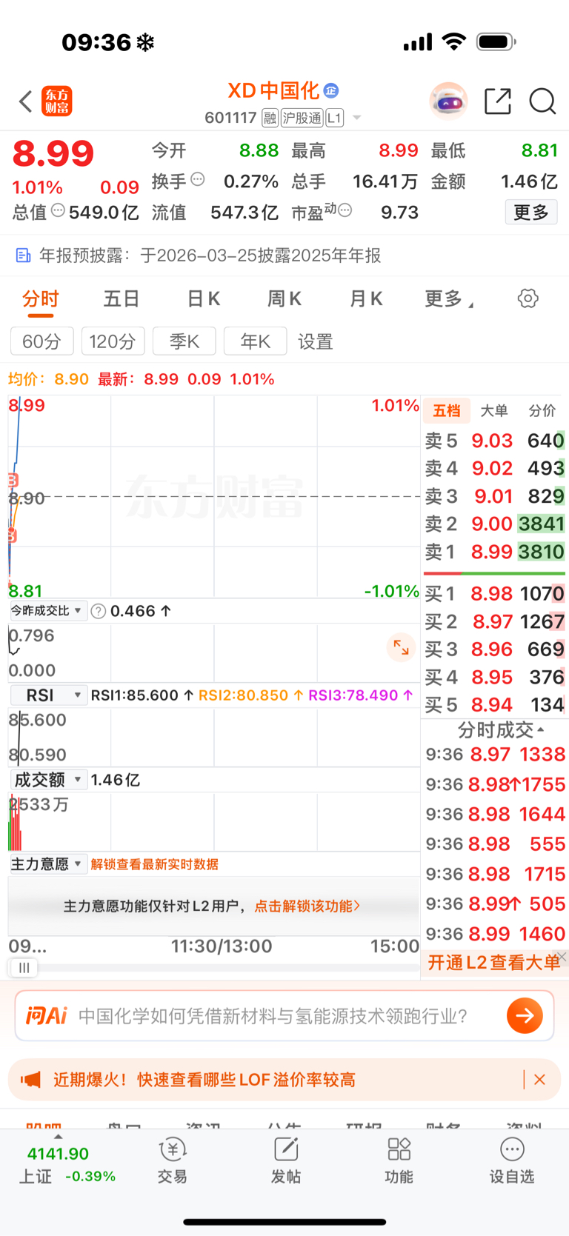The image size is (569, 1236).
Task: Open the robot assistant avatar
Action: (448, 101)
